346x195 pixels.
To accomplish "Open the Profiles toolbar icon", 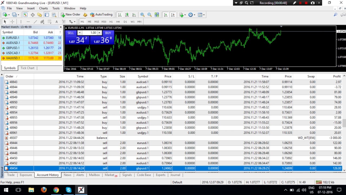I will (x=15, y=15).
